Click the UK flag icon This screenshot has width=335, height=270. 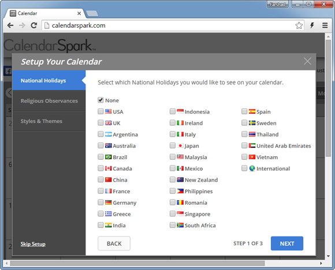point(109,123)
